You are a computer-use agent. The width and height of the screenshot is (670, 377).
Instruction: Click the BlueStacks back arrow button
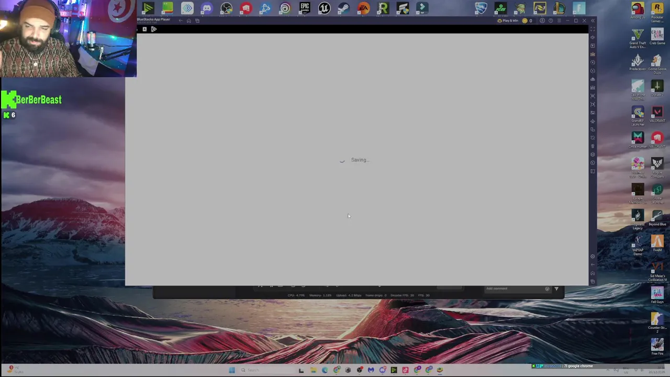181,20
